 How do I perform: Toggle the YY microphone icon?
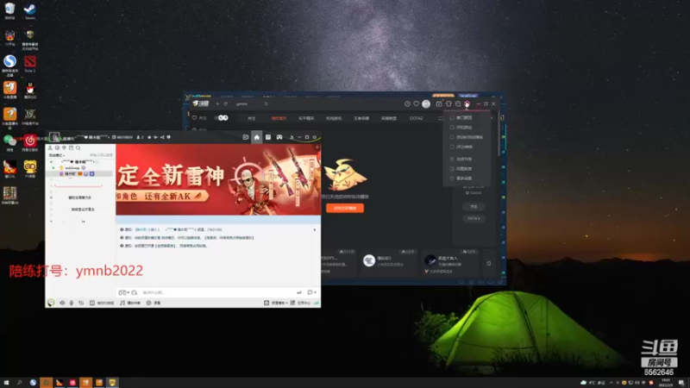(x=72, y=304)
